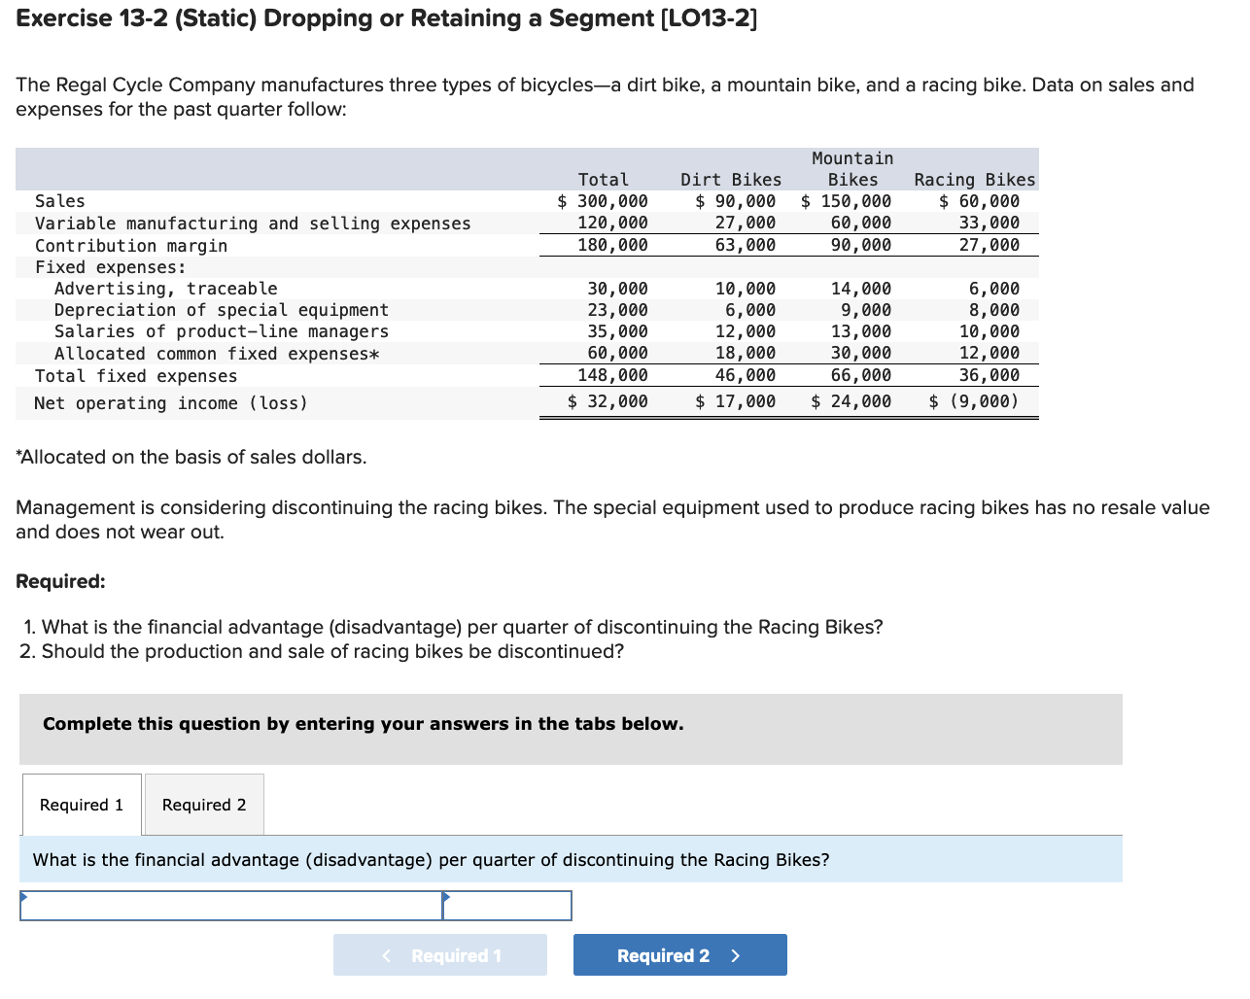Select the Sales row in the data table
Screen dimensions: 1250x999
click(x=292, y=201)
